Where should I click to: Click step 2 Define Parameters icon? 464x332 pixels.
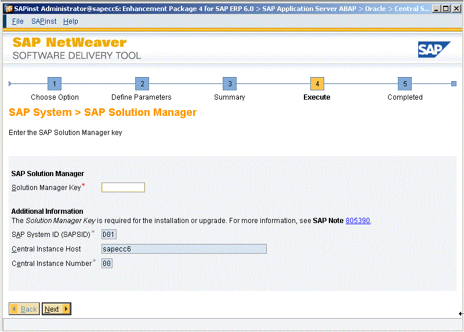(x=142, y=83)
